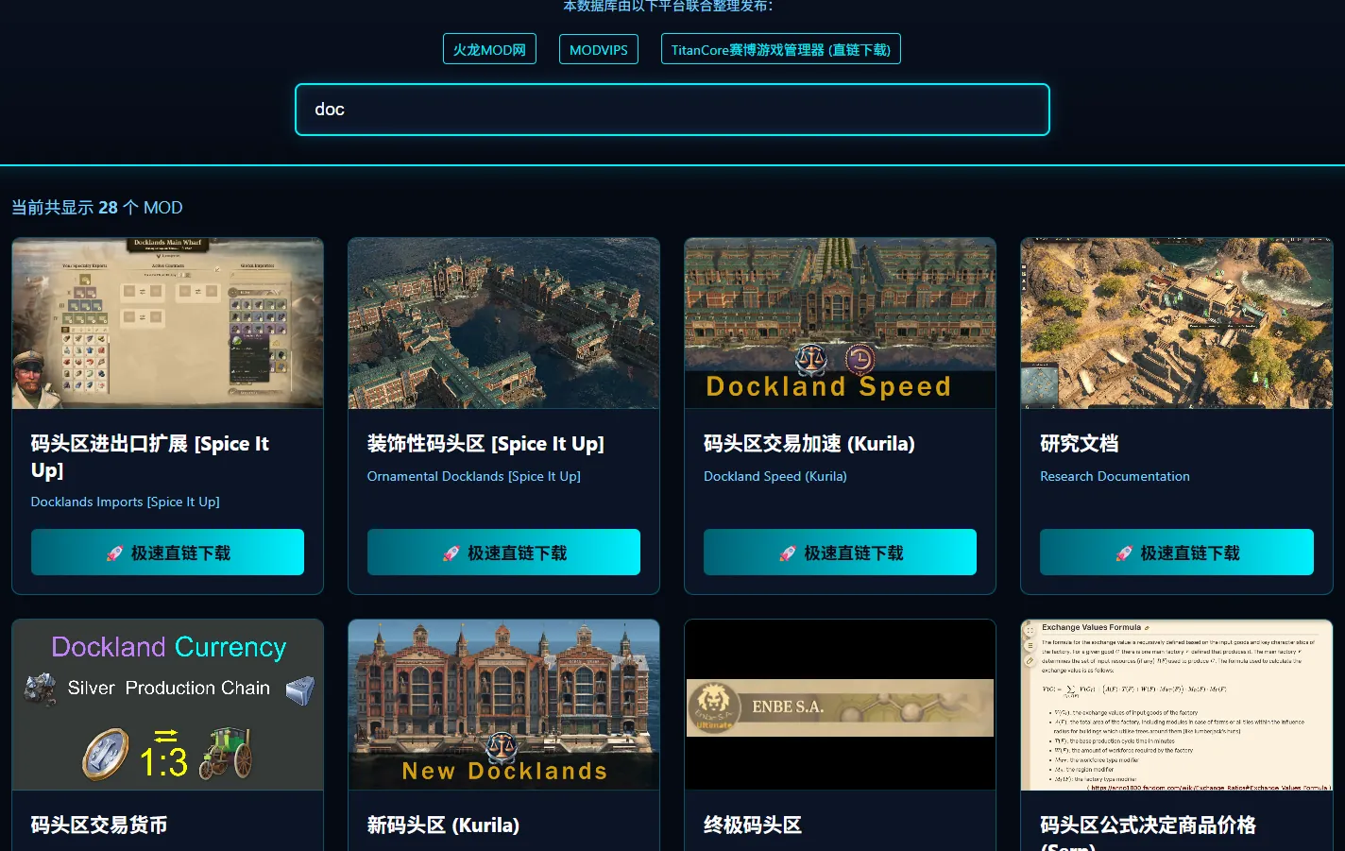Click the 码头区交易货币 mod title
Screen dimensions: 1345x851
pyautogui.click(x=99, y=825)
